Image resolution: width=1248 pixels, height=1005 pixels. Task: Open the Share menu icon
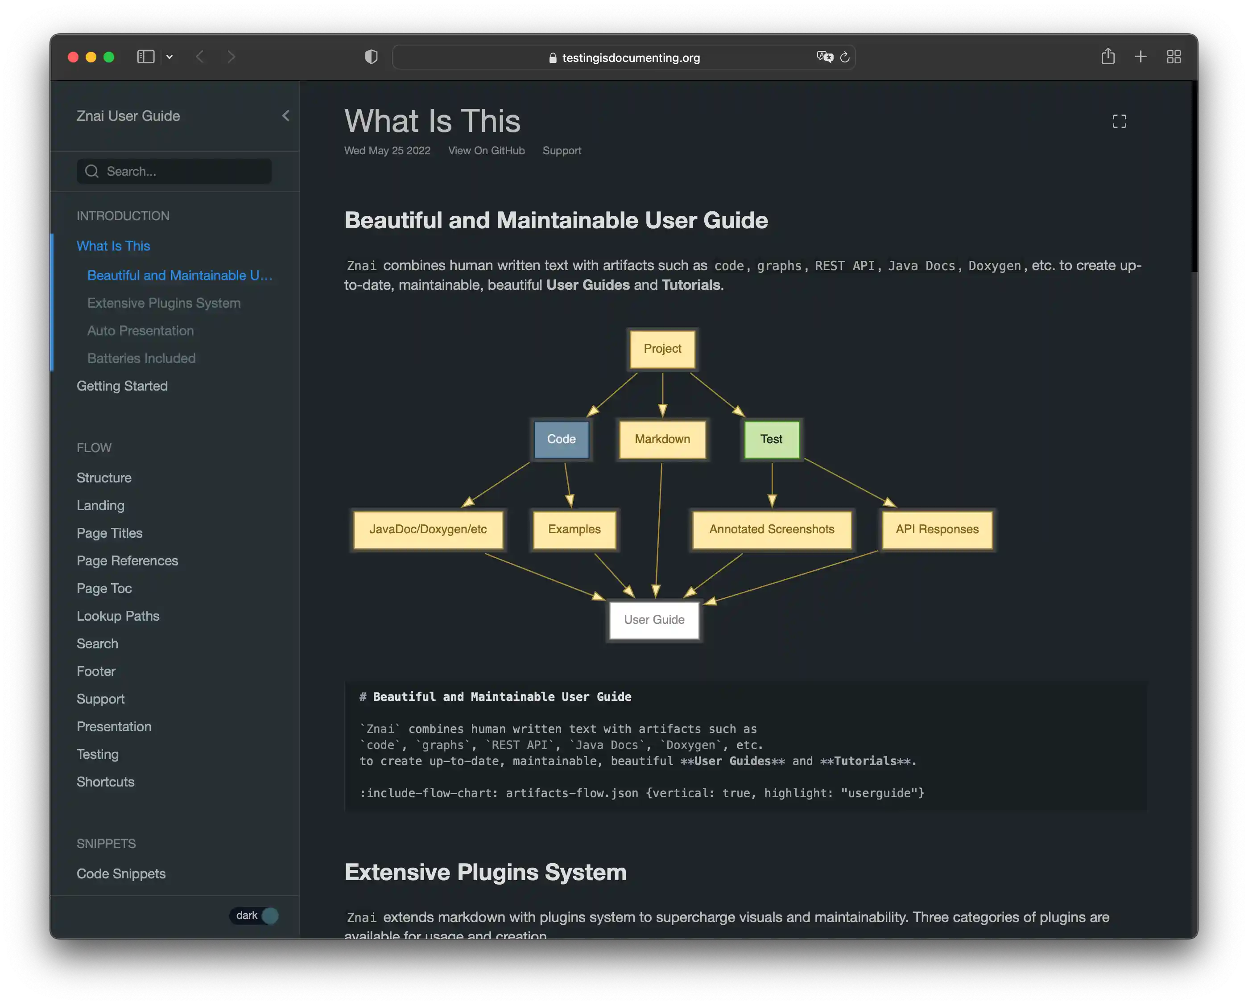pos(1108,57)
